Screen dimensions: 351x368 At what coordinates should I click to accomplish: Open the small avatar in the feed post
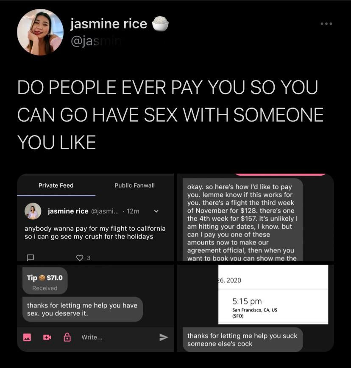33,211
